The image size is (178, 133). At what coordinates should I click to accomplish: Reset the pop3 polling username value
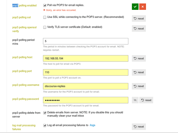click(139, 86)
